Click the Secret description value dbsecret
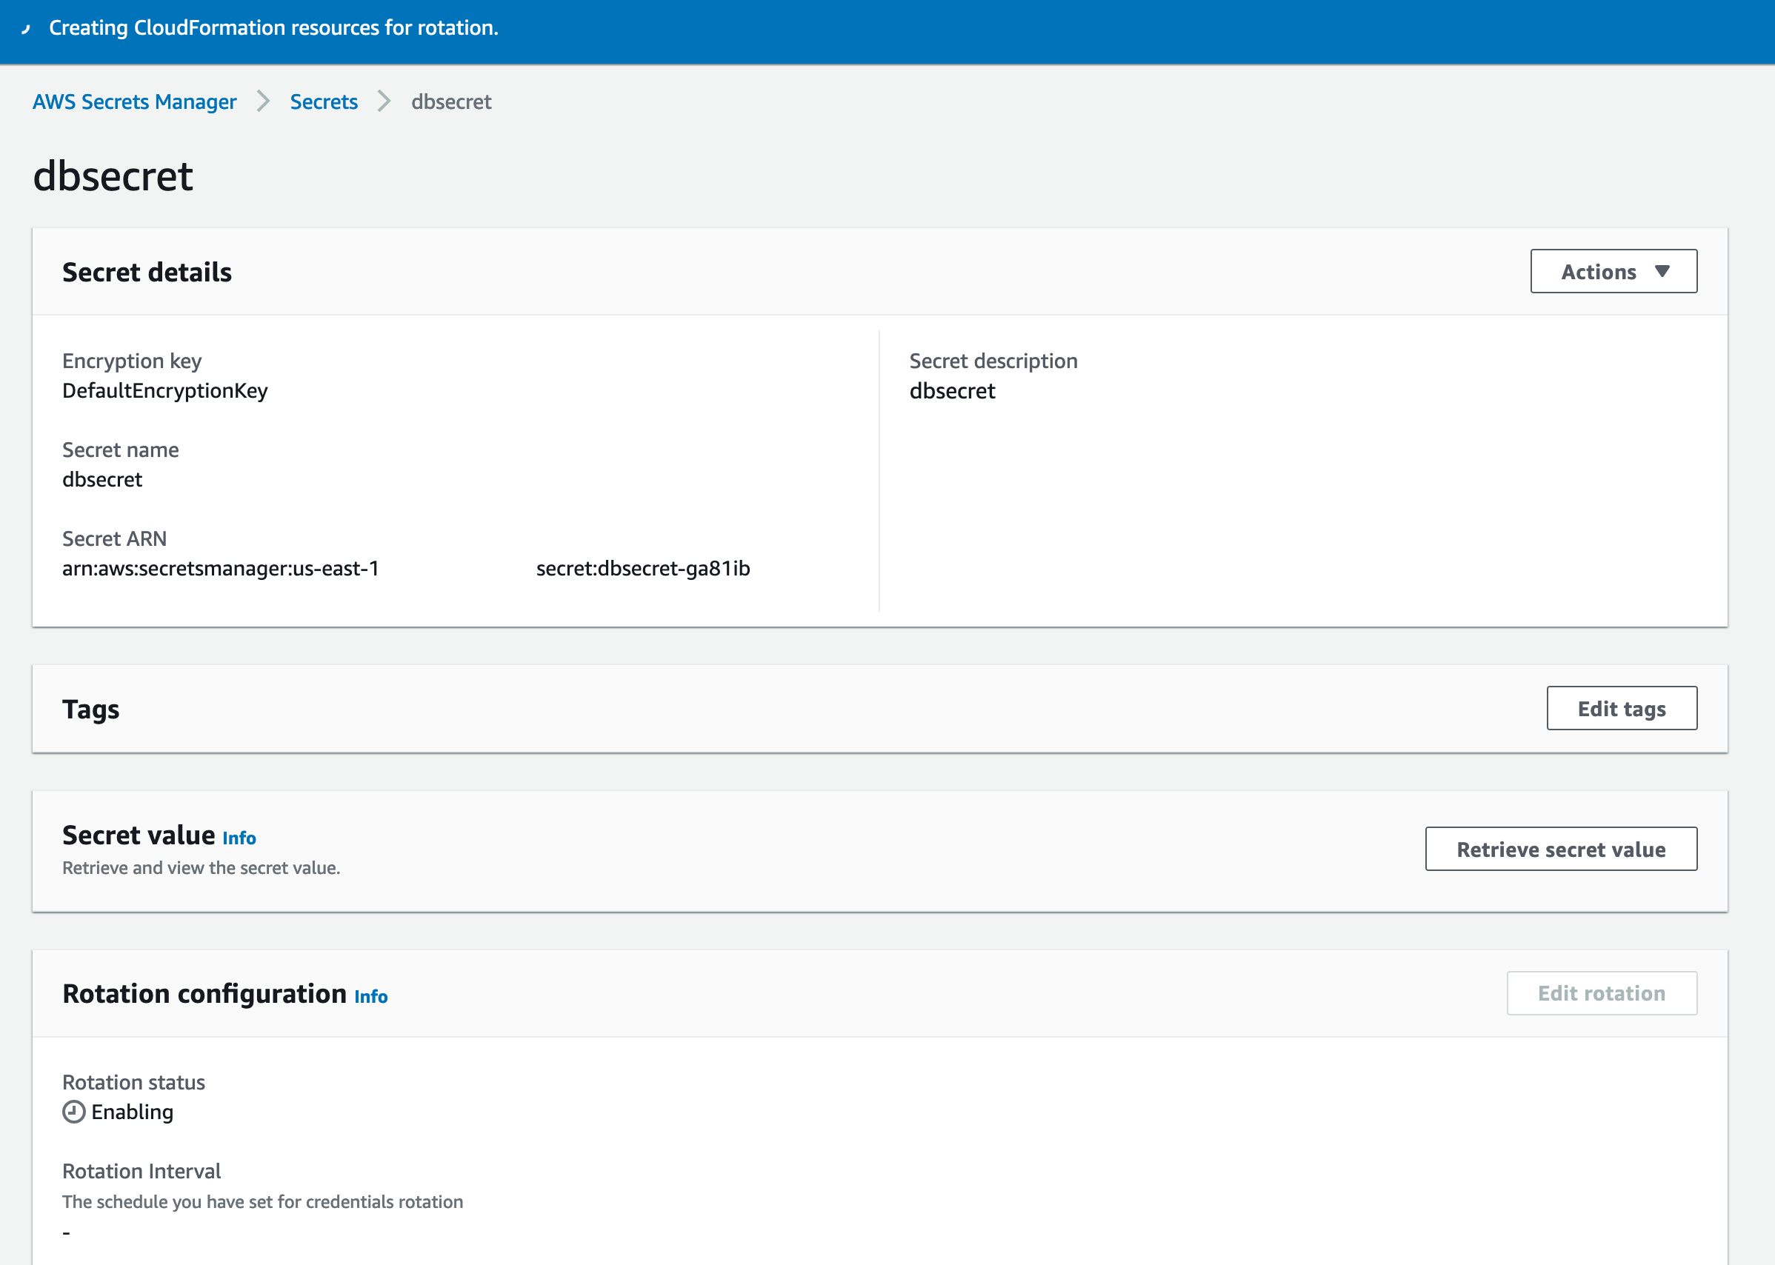This screenshot has width=1775, height=1265. point(952,390)
